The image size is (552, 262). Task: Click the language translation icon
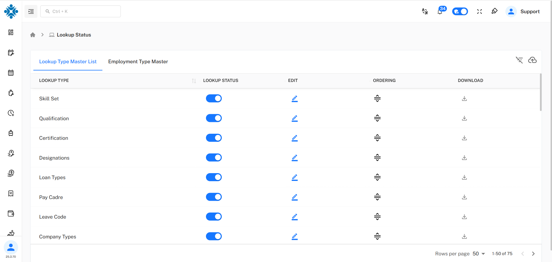[x=425, y=12]
